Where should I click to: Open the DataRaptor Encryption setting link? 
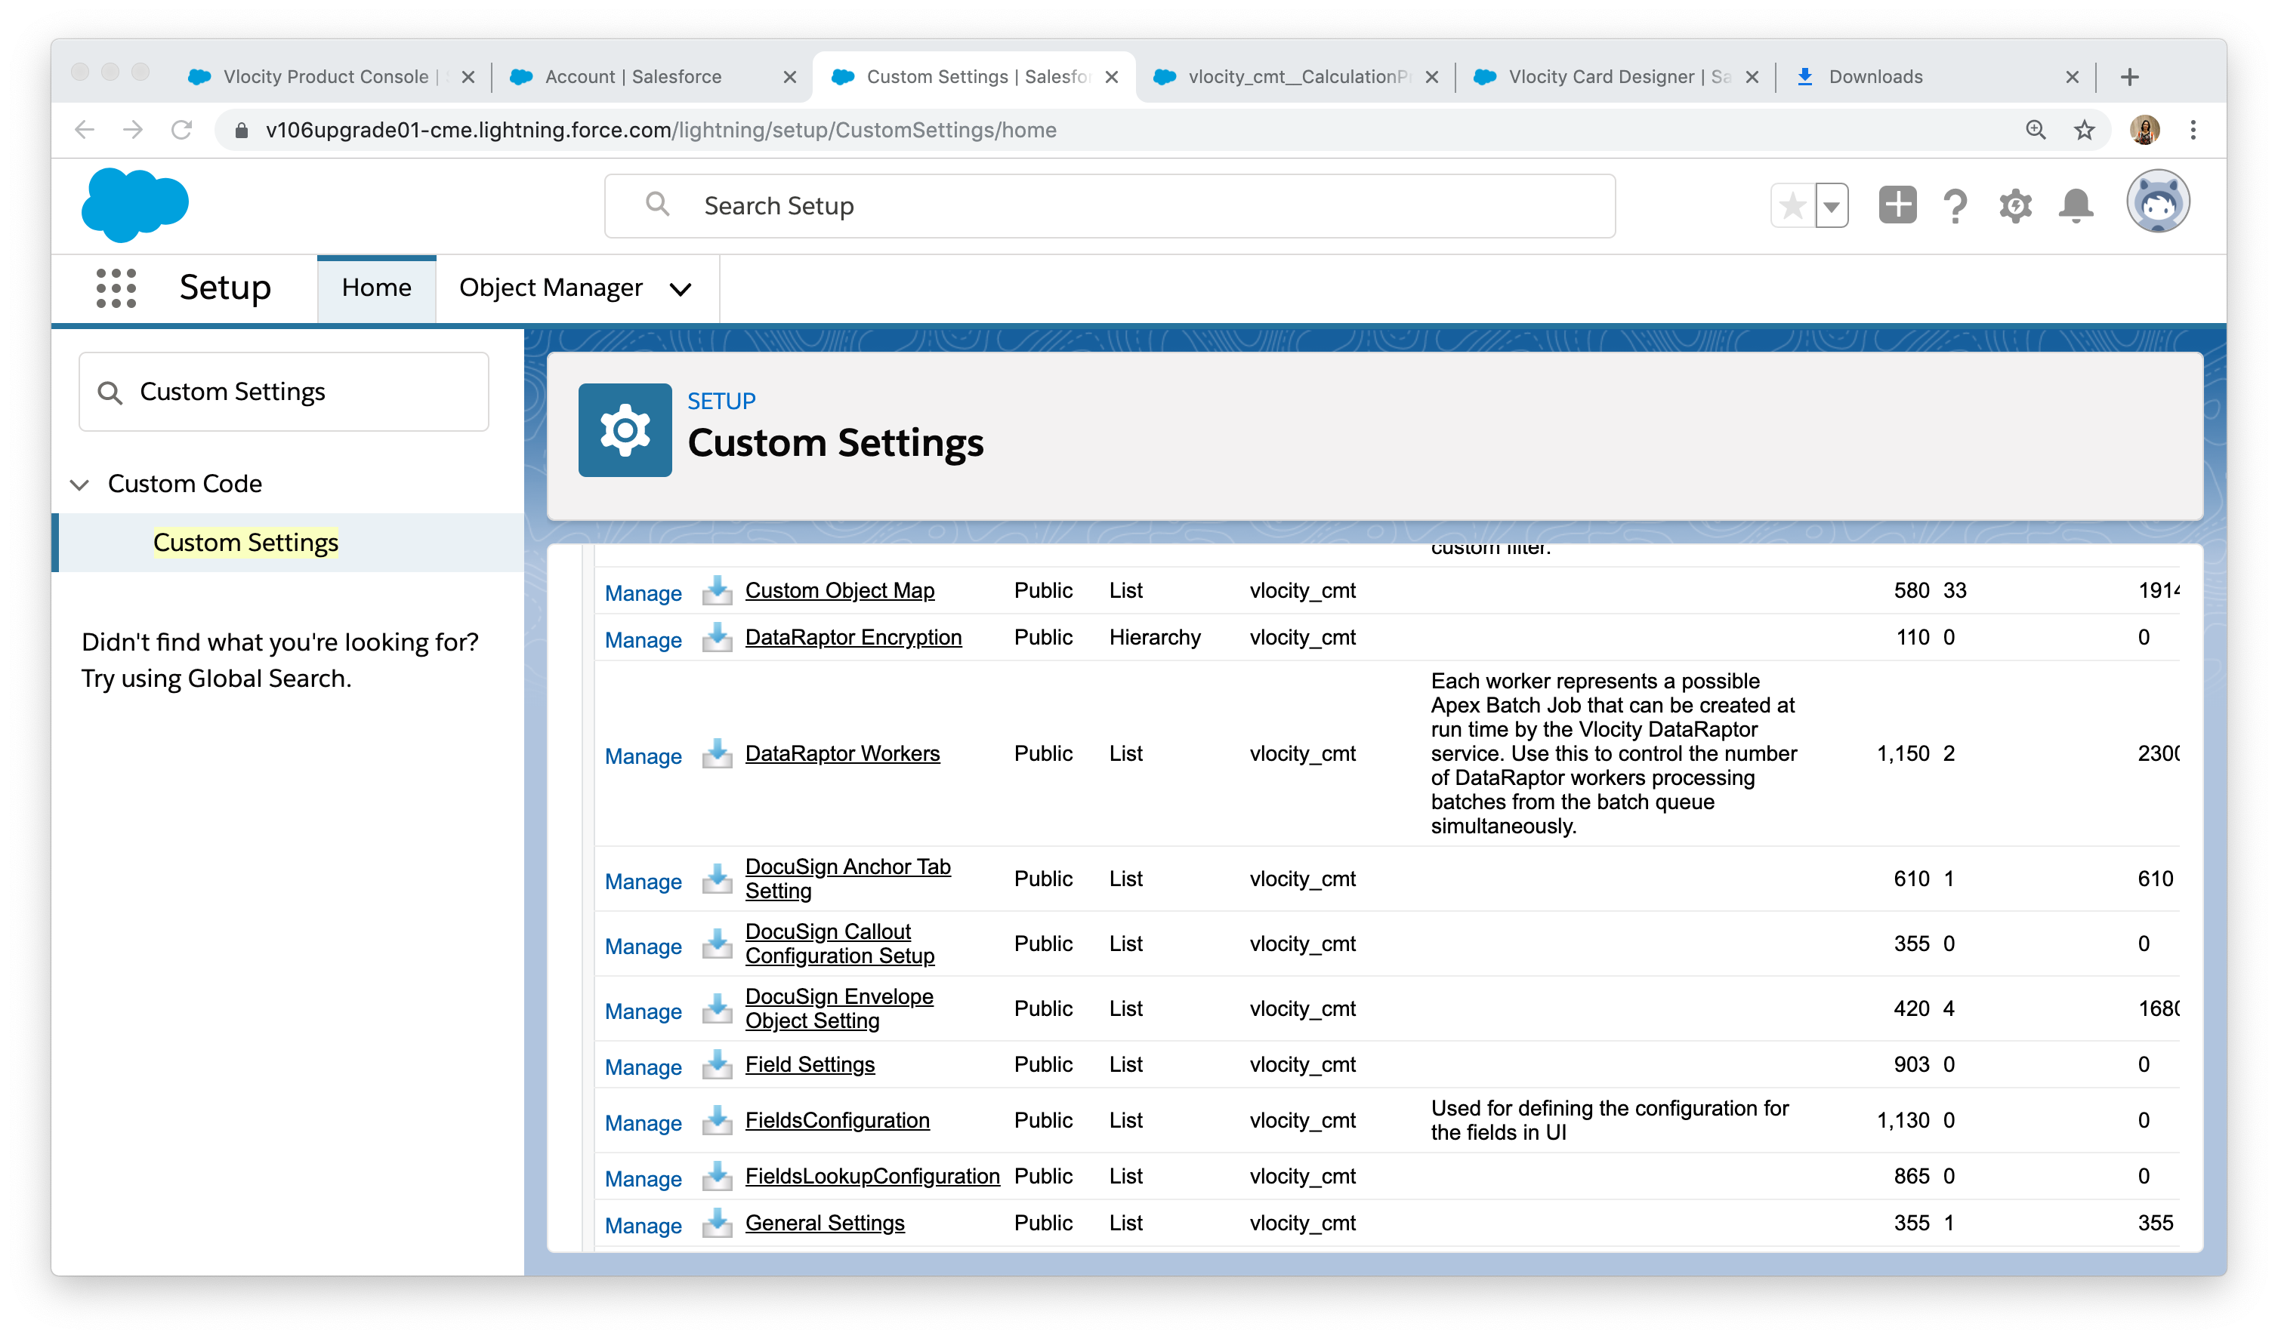click(x=853, y=637)
